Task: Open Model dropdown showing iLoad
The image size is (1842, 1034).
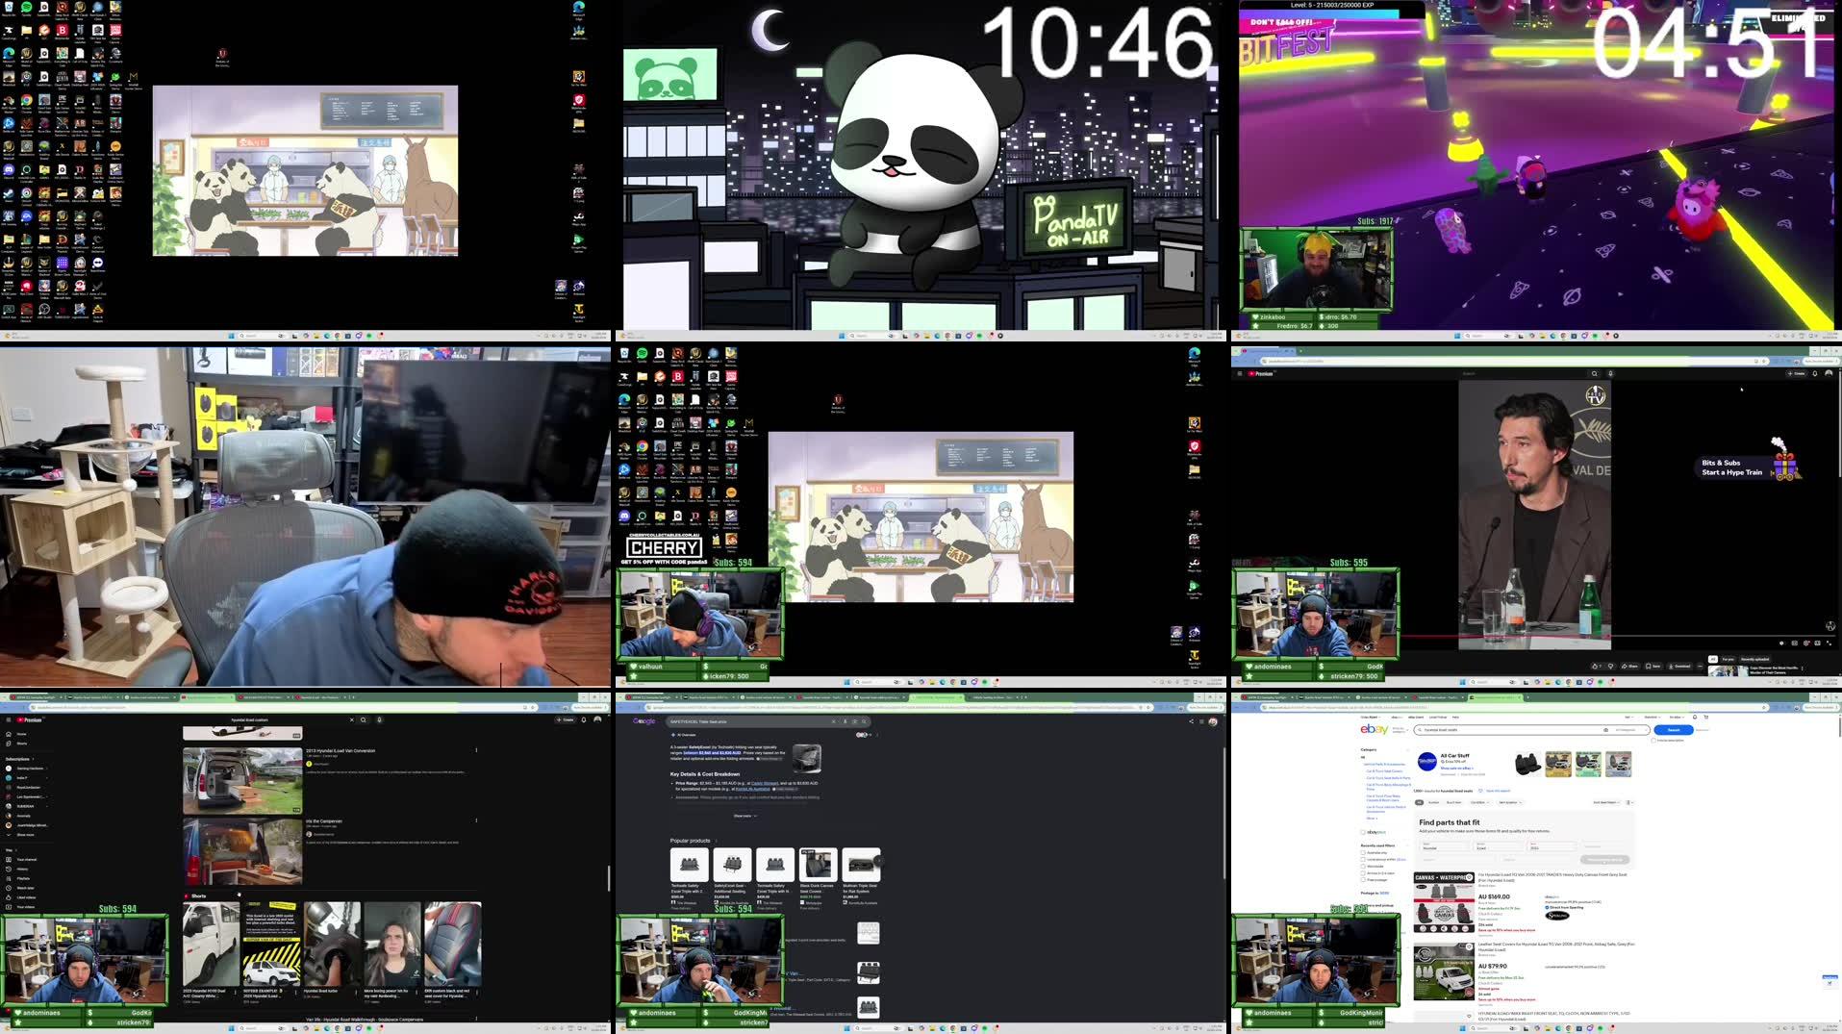Action: pos(1500,846)
